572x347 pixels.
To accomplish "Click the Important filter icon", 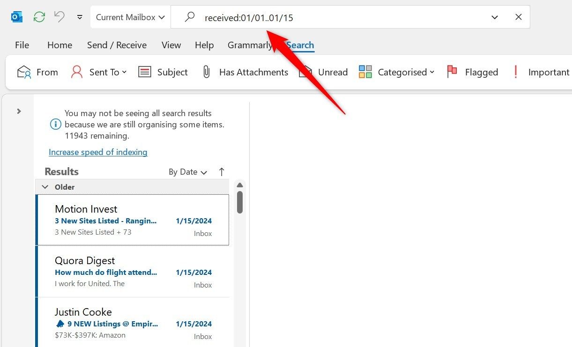I will coord(515,71).
